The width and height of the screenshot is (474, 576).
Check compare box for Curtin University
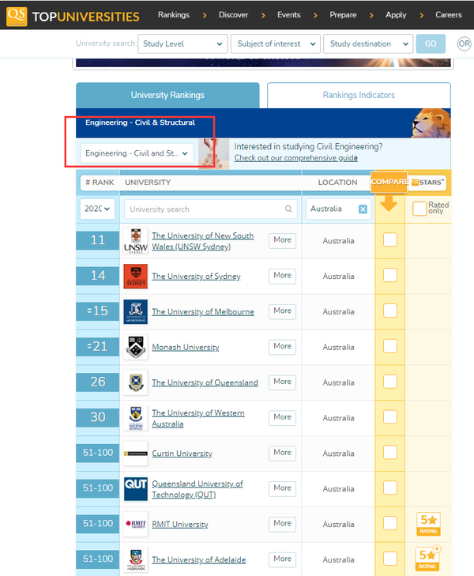pyautogui.click(x=390, y=453)
